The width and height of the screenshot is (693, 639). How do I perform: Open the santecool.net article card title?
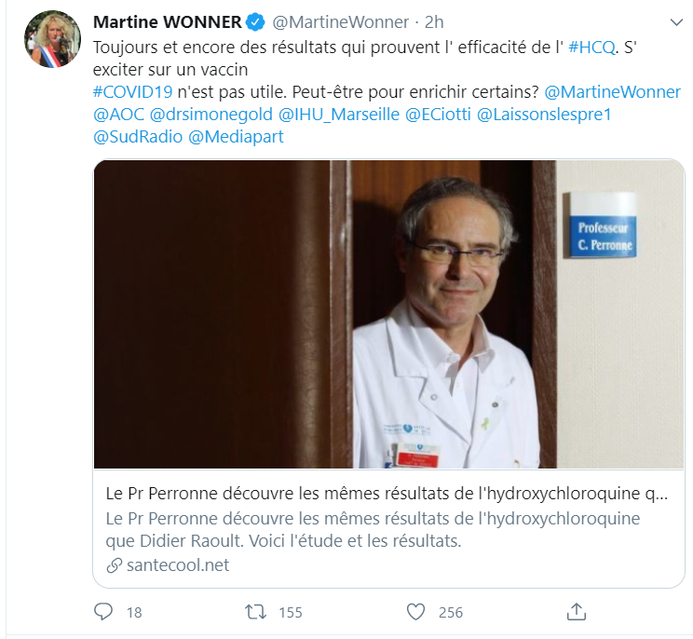pyautogui.click(x=387, y=494)
